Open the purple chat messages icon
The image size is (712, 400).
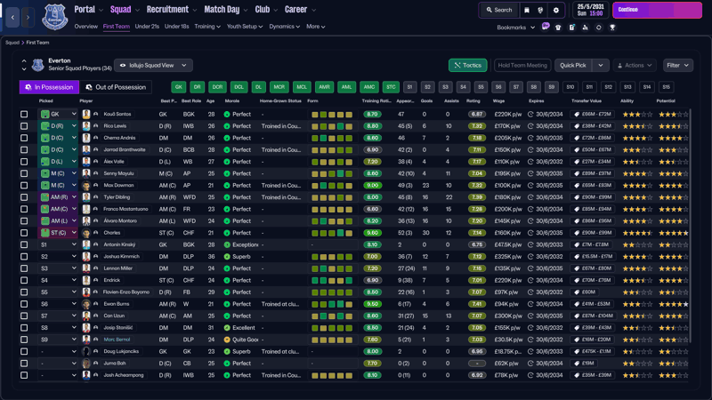click(x=546, y=27)
